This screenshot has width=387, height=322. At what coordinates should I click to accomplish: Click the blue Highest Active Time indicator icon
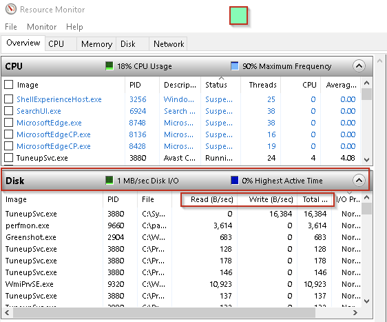(x=234, y=181)
